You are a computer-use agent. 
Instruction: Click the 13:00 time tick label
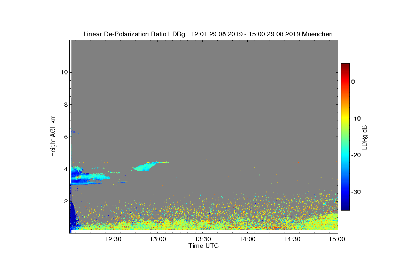click(158, 239)
